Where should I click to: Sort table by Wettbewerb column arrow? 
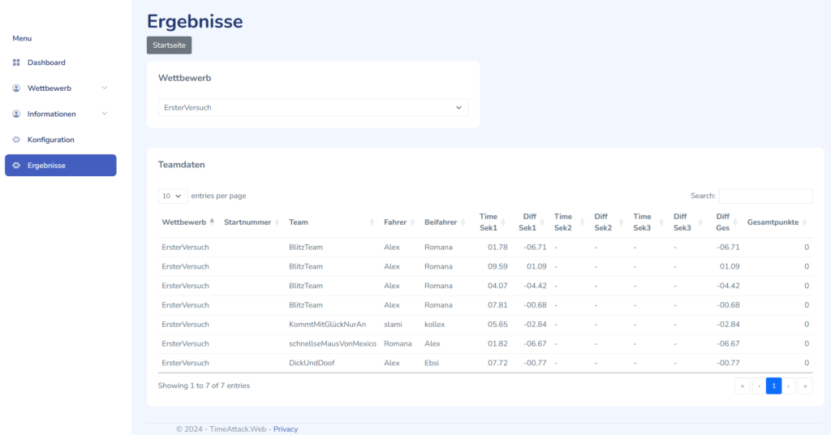pos(212,222)
